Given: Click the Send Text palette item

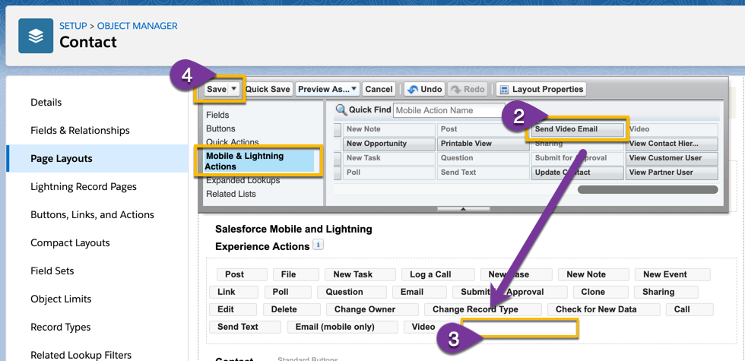Looking at the screenshot, I should [483, 173].
